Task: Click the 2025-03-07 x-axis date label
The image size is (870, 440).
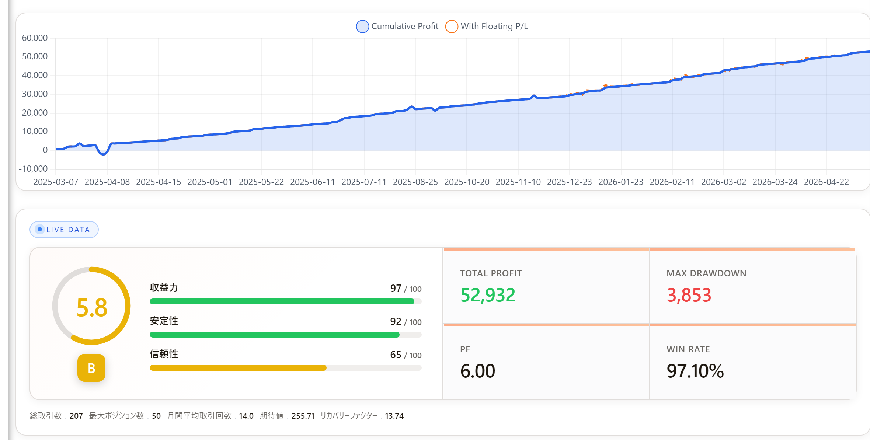Action: pos(56,182)
